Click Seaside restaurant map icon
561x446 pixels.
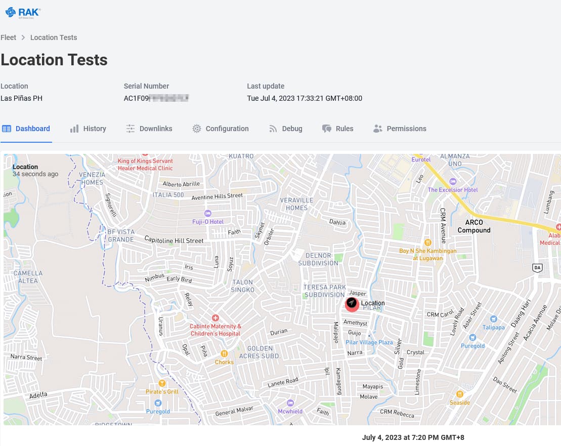pos(459,394)
